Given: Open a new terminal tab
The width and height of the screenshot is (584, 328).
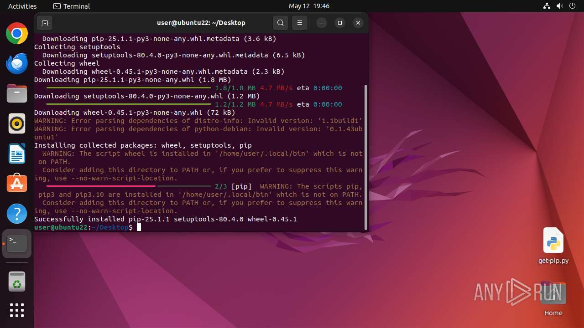Looking at the screenshot, I should [x=45, y=23].
